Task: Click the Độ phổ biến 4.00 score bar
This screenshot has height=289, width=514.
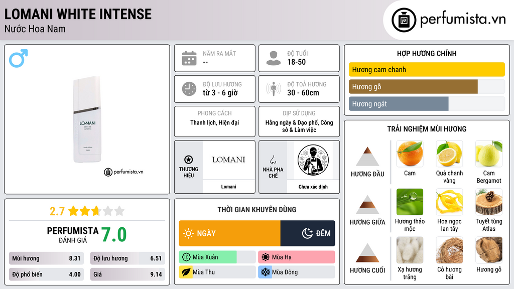Action: (x=47, y=274)
